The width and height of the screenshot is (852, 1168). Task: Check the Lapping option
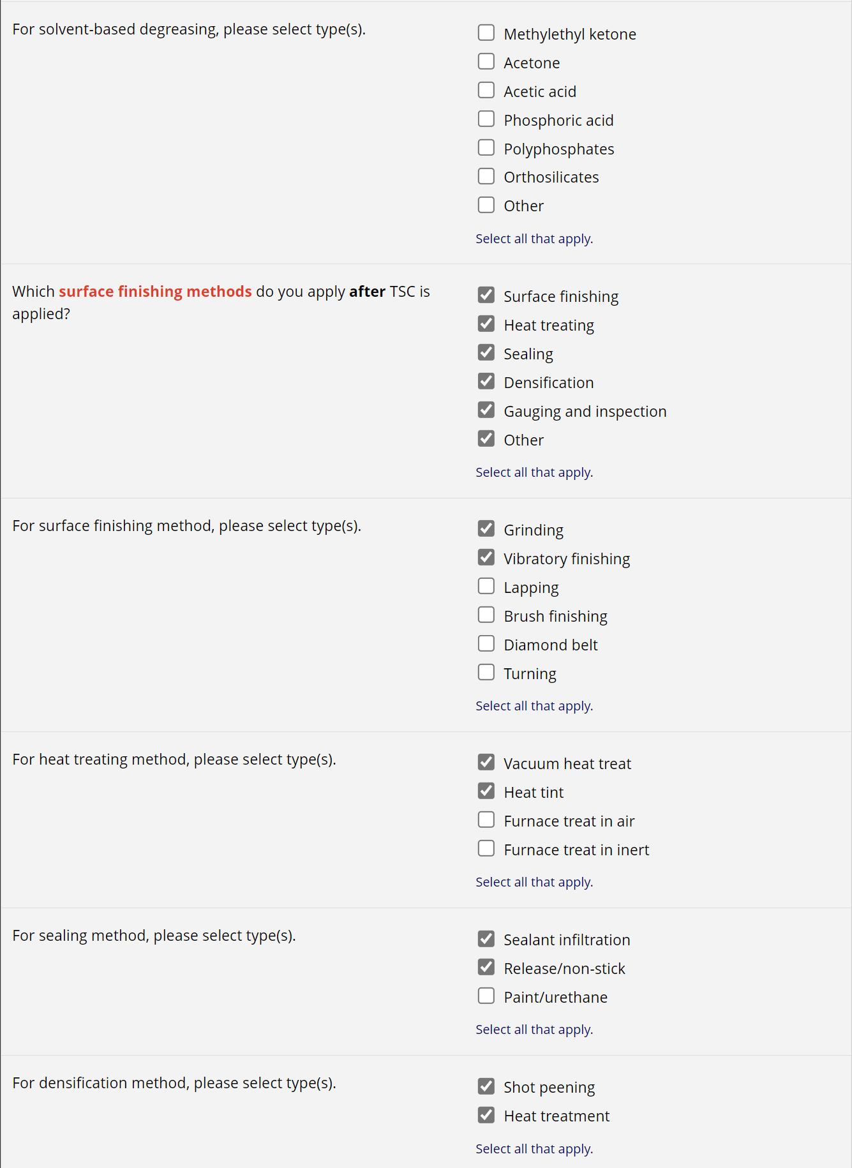pos(486,587)
